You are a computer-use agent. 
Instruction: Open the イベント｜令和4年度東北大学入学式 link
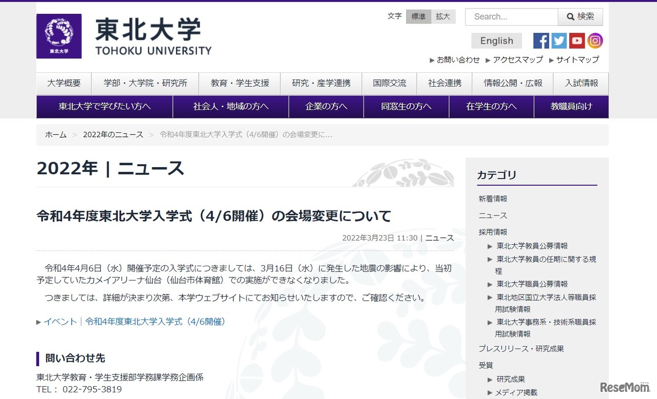pos(134,322)
